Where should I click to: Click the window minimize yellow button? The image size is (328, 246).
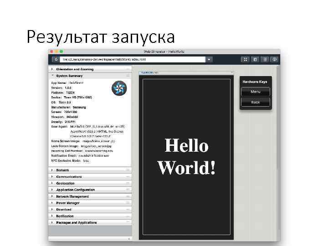click(x=56, y=51)
